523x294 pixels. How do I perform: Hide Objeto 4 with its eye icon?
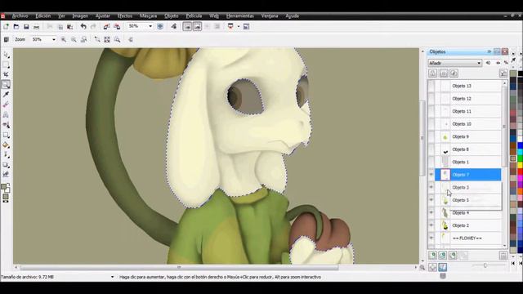point(431,212)
